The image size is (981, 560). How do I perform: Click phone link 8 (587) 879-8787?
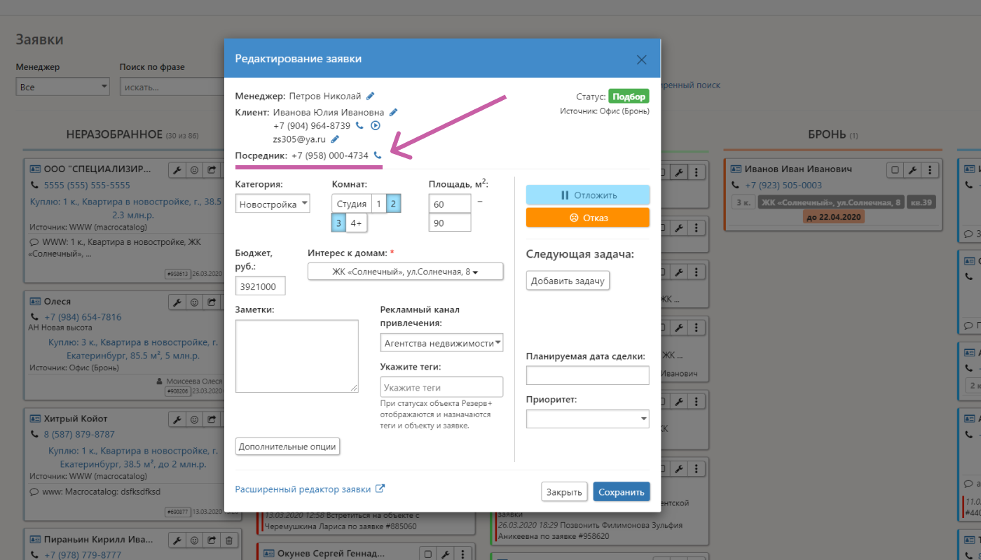[79, 434]
